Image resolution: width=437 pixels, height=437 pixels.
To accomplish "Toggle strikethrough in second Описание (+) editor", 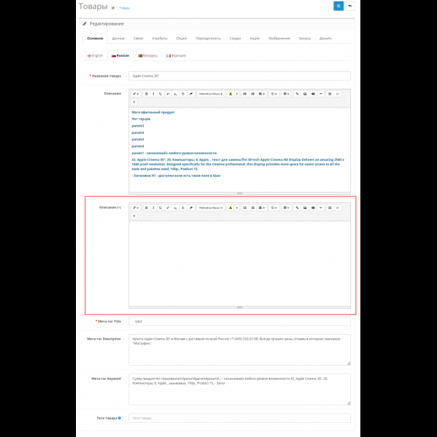I will tap(183, 208).
